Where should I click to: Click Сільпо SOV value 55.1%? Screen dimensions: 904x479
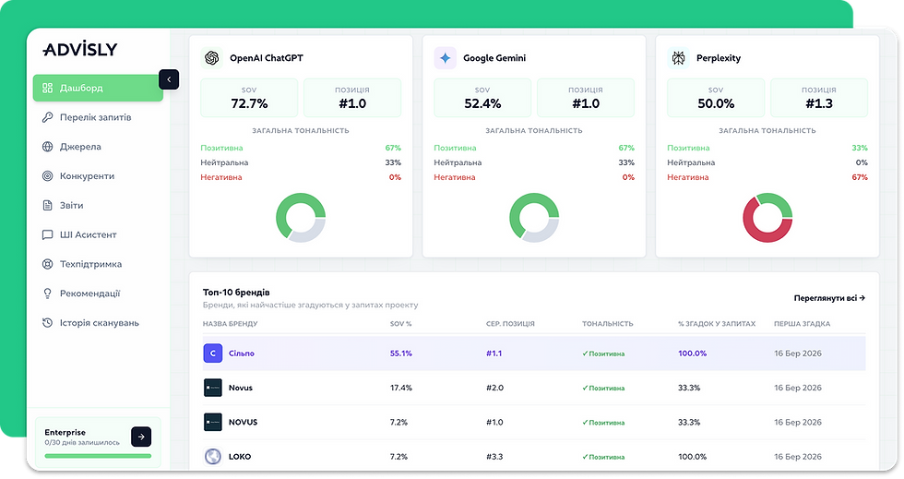tap(400, 353)
